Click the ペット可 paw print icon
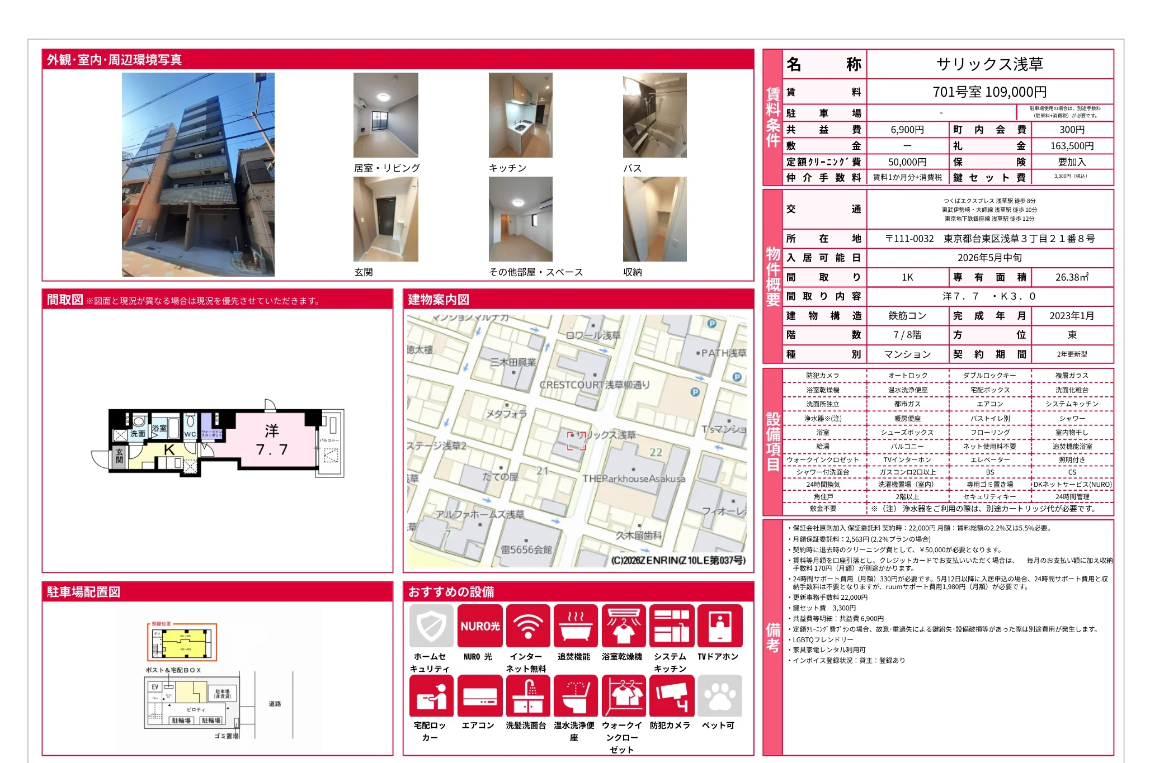The image size is (1150, 763). tap(719, 696)
